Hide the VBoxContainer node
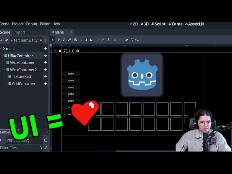 click(x=46, y=62)
